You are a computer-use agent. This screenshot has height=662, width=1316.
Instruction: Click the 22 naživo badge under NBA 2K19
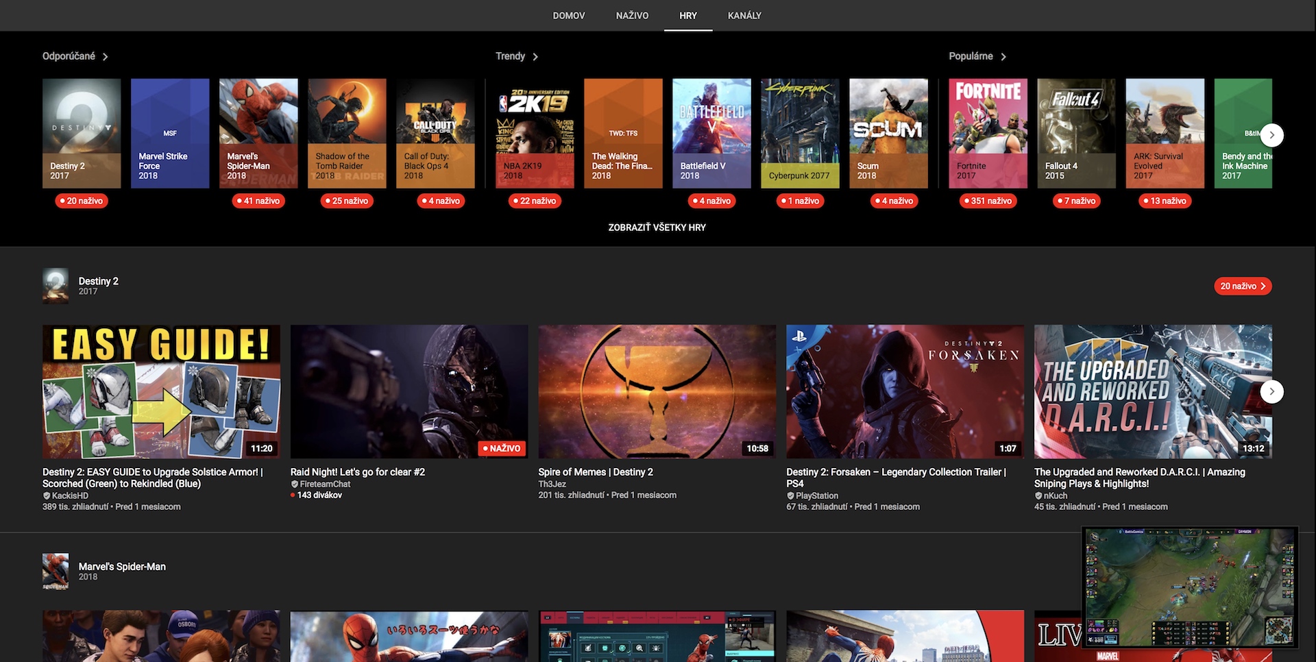[x=535, y=201]
